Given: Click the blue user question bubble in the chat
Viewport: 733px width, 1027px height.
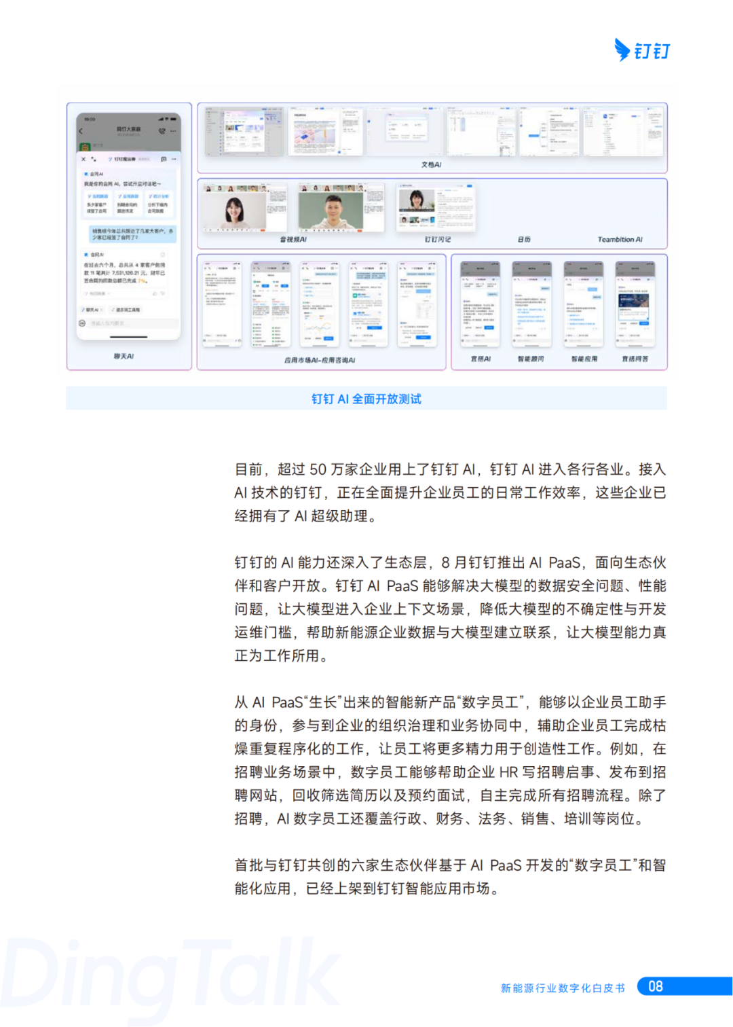Looking at the screenshot, I should [x=134, y=234].
